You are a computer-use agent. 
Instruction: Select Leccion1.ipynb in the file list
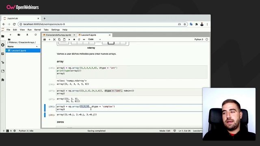[x=23, y=50]
